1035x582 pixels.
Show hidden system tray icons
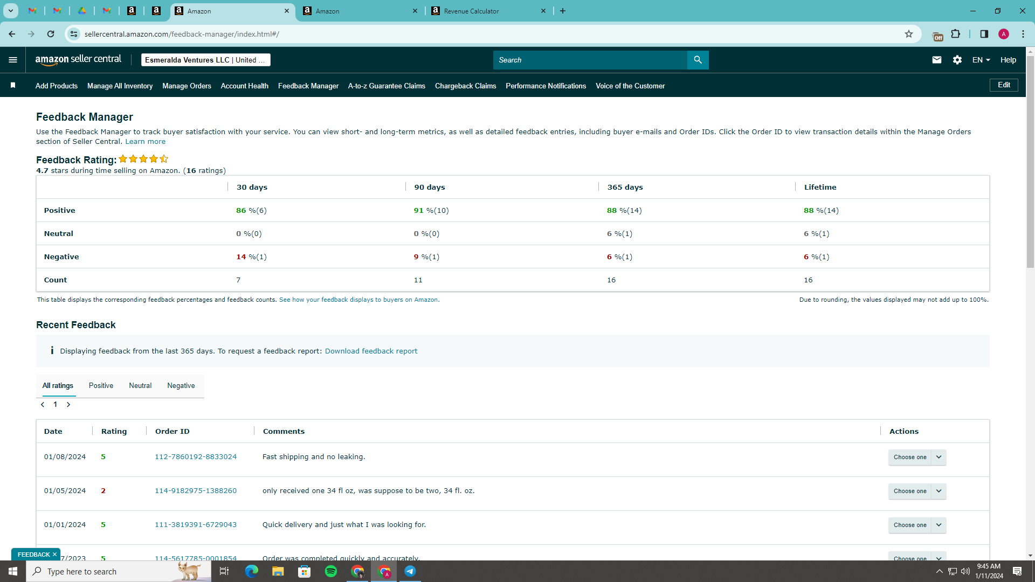point(939,571)
